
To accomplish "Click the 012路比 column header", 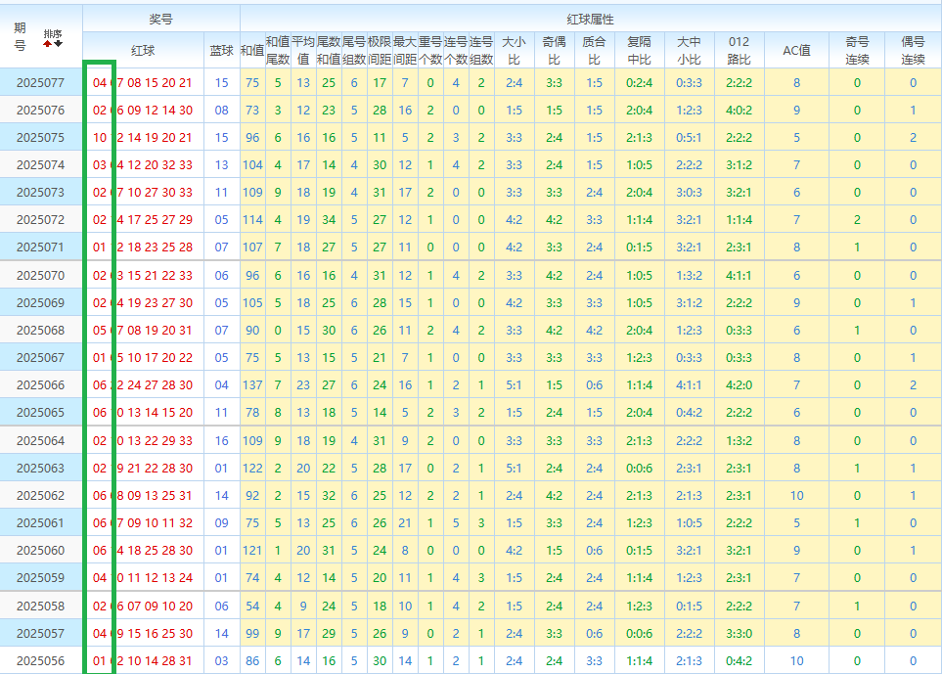I will pos(739,51).
